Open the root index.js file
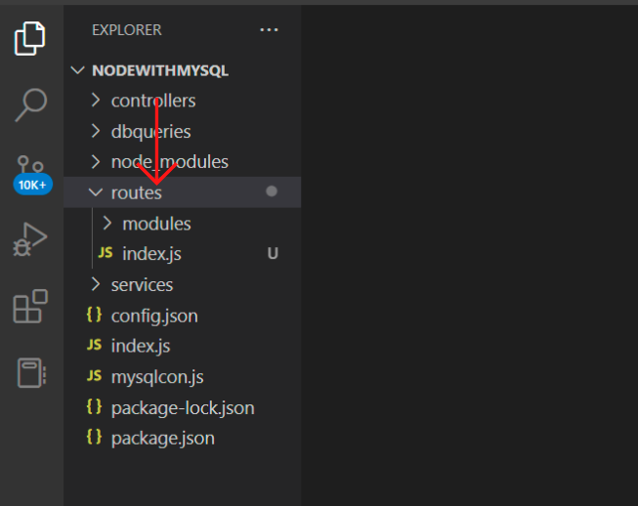 141,346
